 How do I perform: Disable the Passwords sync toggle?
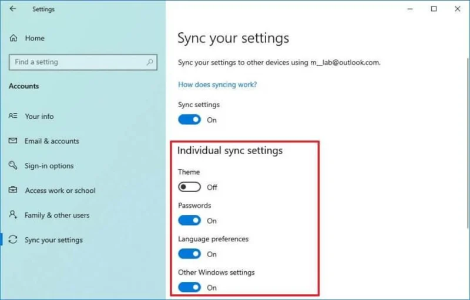pyautogui.click(x=189, y=220)
